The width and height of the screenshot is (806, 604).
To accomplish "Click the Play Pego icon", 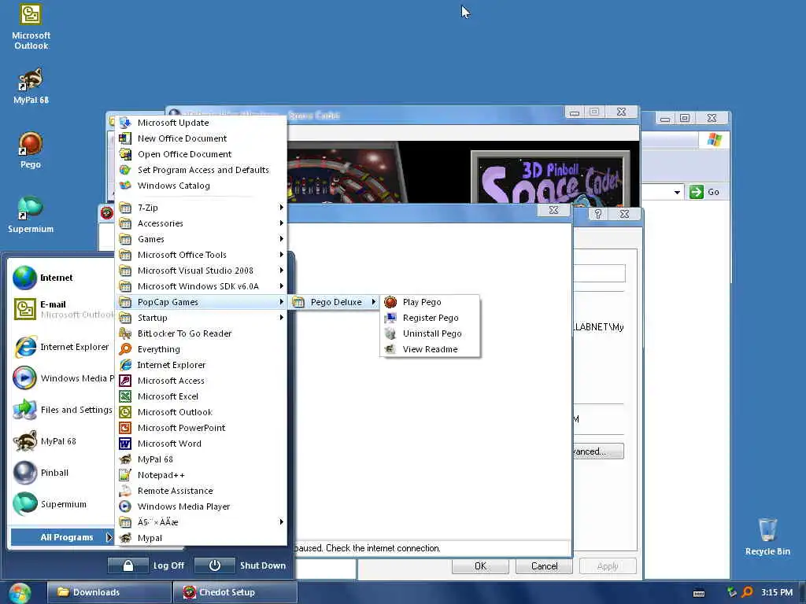I will (x=390, y=302).
